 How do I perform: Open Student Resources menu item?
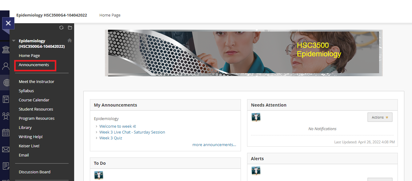click(x=36, y=109)
